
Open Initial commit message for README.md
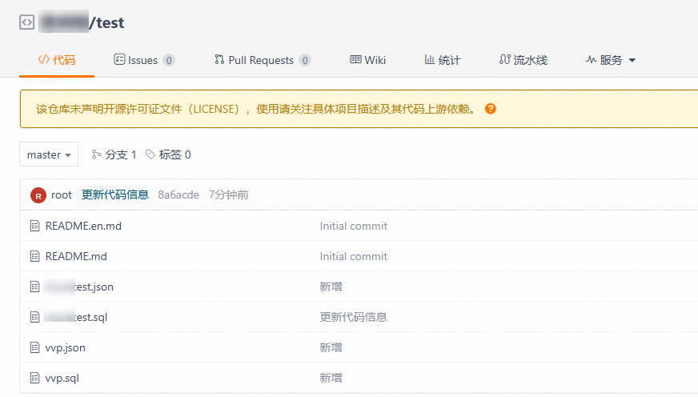coord(354,256)
